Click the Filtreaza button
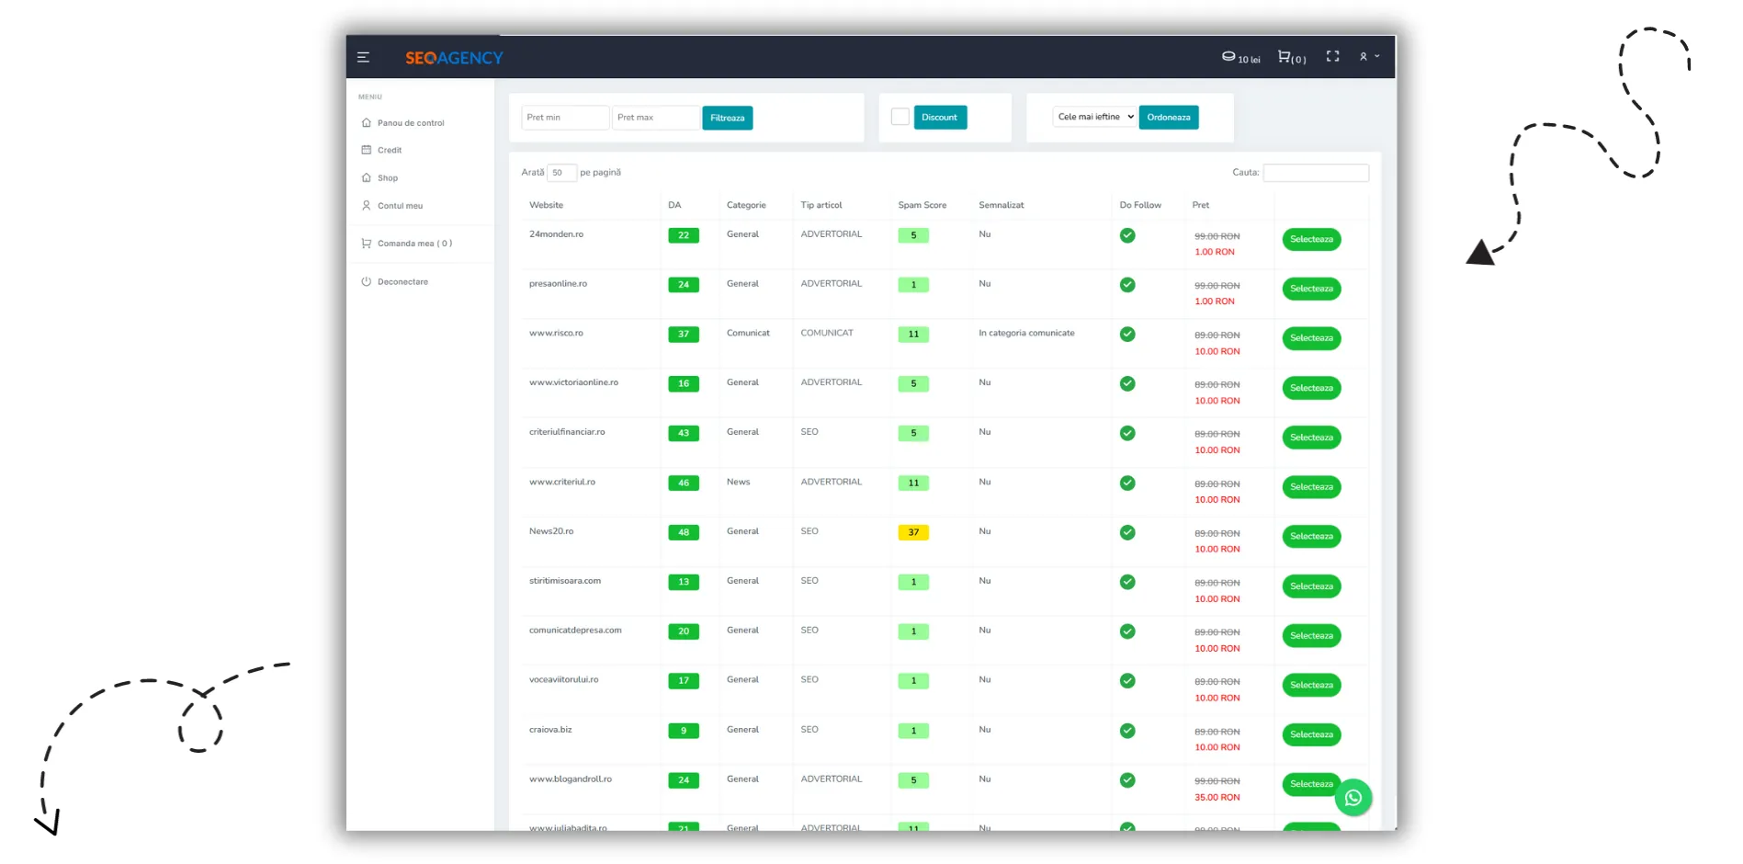The width and height of the screenshot is (1743, 864). click(x=728, y=118)
